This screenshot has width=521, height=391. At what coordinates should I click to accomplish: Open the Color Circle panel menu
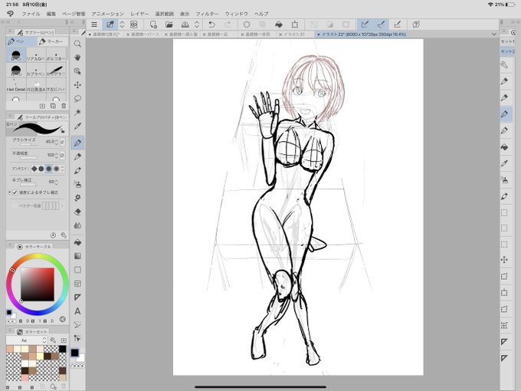point(10,245)
